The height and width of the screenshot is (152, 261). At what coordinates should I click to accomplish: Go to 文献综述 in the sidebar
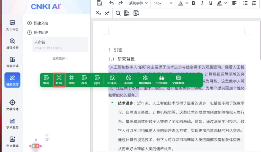(x=12, y=105)
